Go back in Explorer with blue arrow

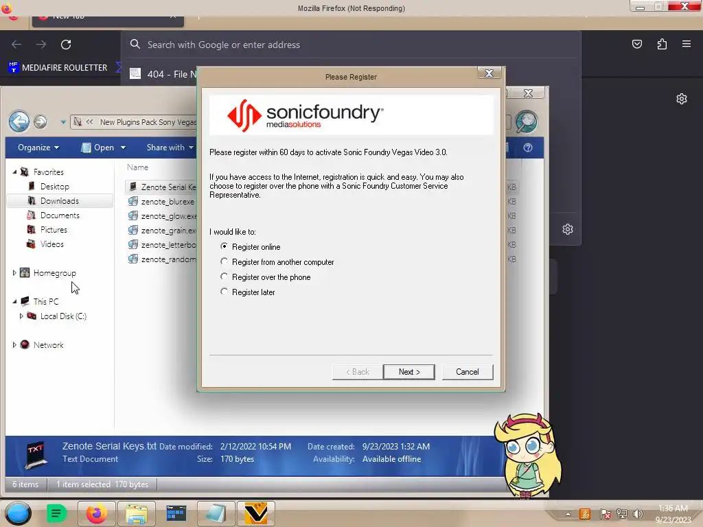19,121
